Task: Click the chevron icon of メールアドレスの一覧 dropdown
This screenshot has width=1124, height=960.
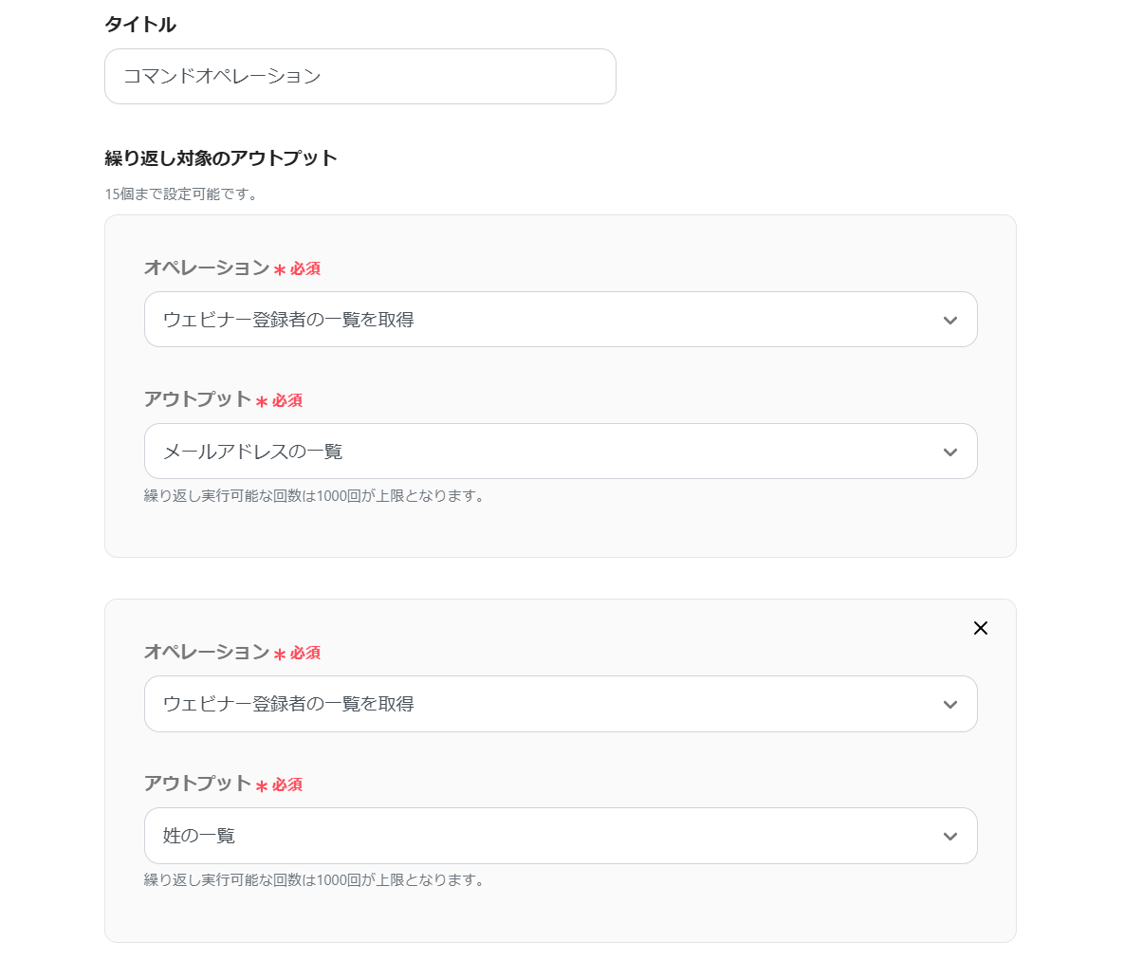Action: [x=950, y=452]
